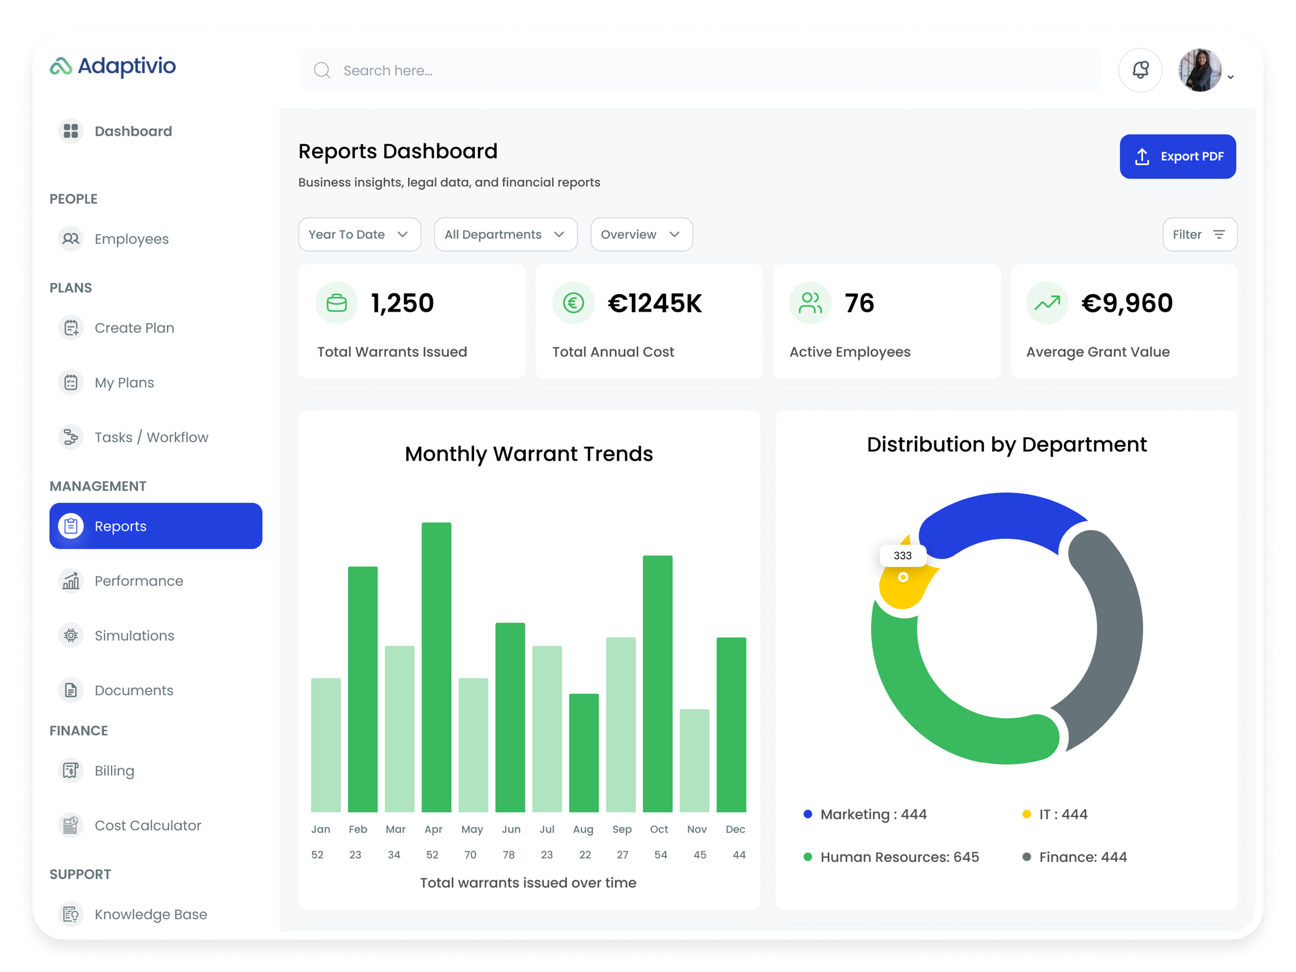
Task: Select the Employees sidebar icon
Action: pyautogui.click(x=70, y=239)
